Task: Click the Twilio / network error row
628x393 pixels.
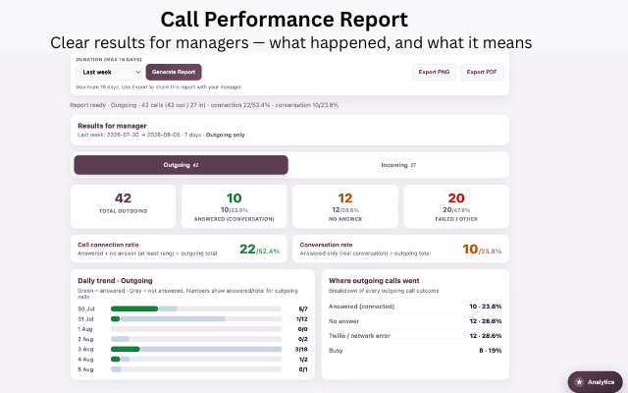Action: coord(415,336)
